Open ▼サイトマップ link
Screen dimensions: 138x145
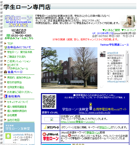click(129, 30)
